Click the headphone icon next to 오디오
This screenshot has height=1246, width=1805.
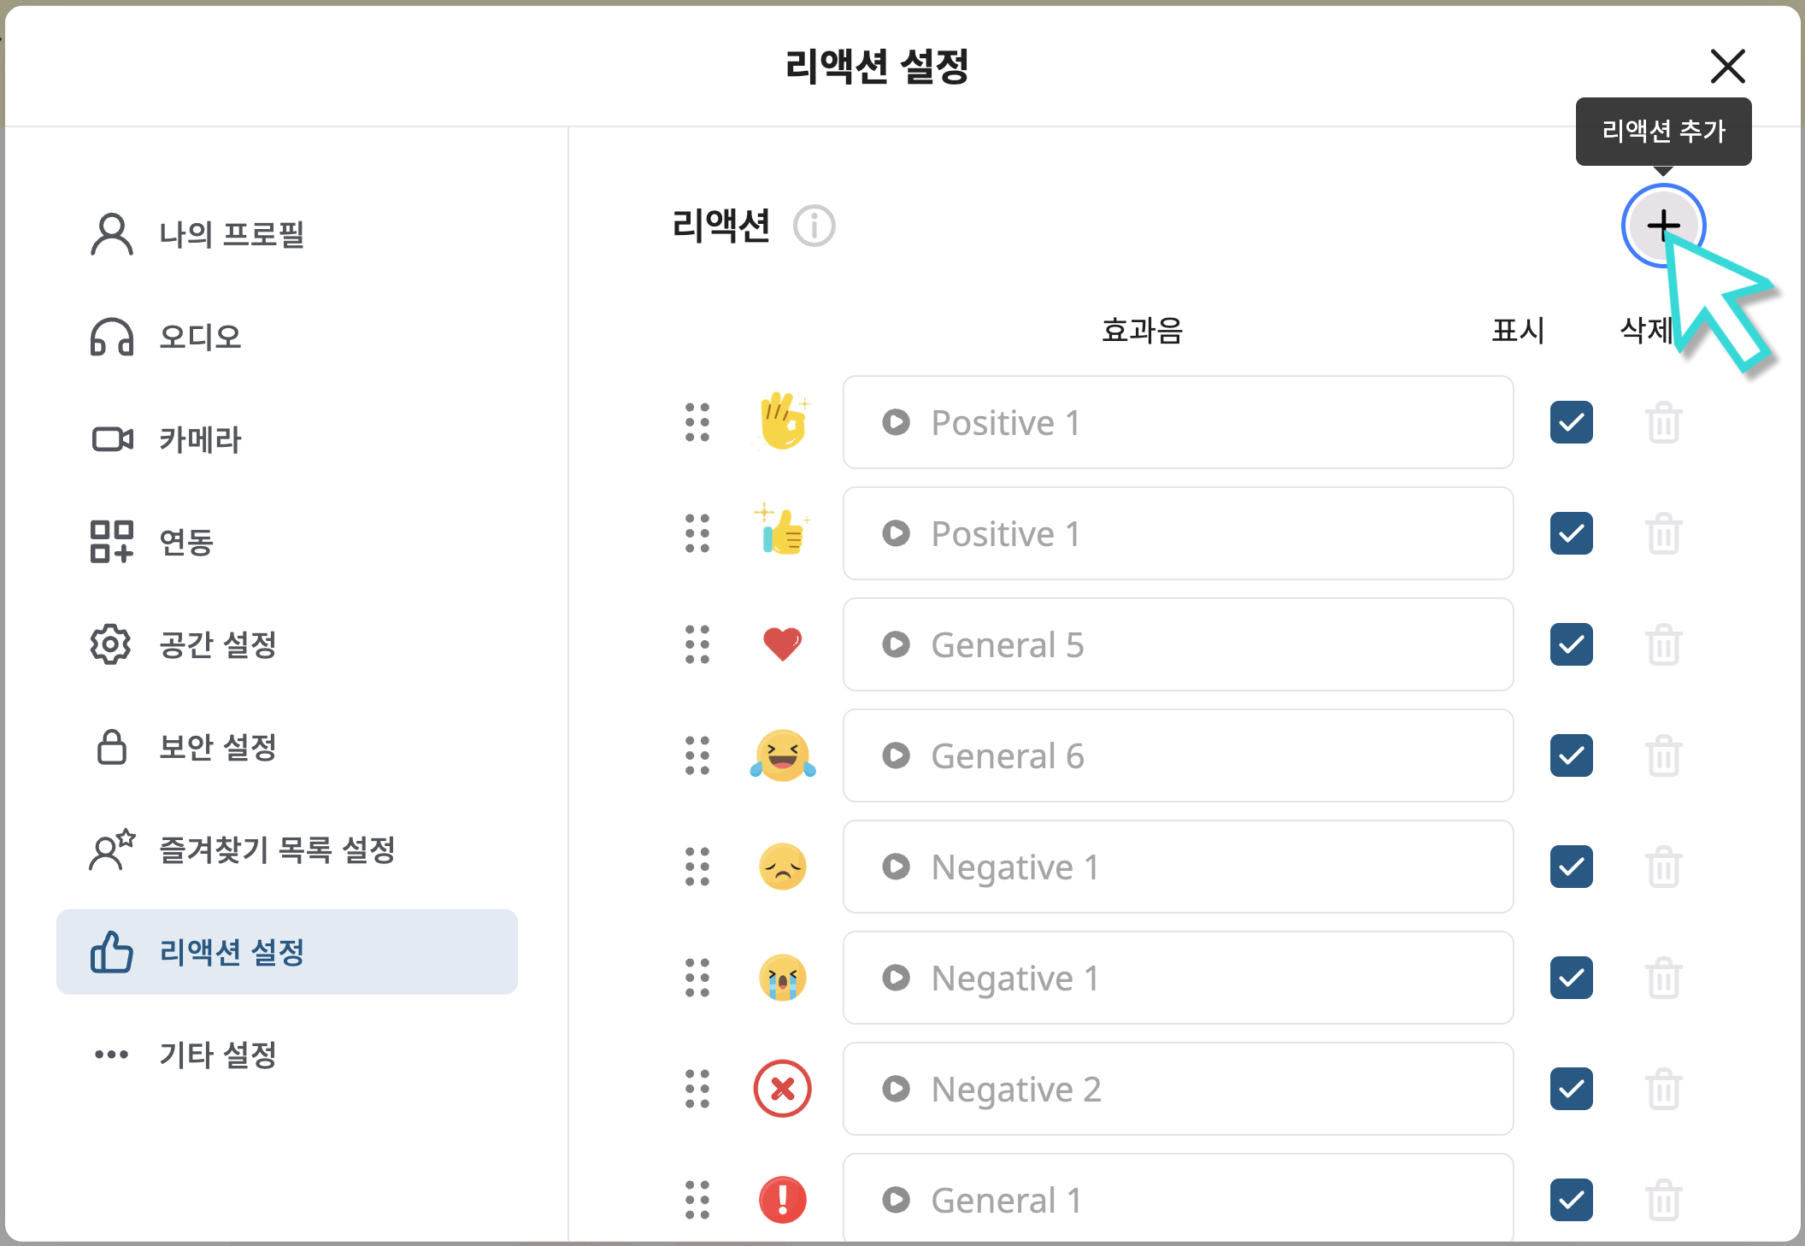[x=111, y=337]
